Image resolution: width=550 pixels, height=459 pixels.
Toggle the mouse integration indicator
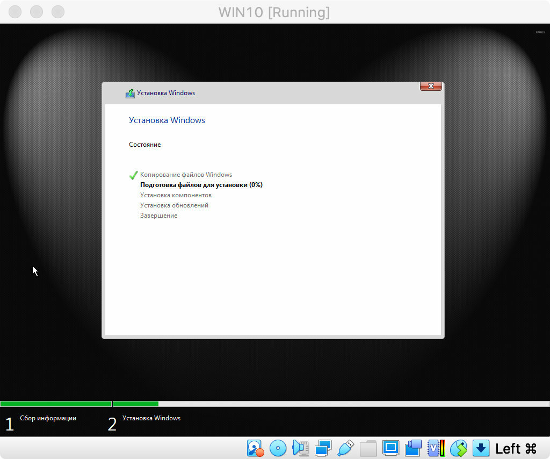(x=459, y=448)
